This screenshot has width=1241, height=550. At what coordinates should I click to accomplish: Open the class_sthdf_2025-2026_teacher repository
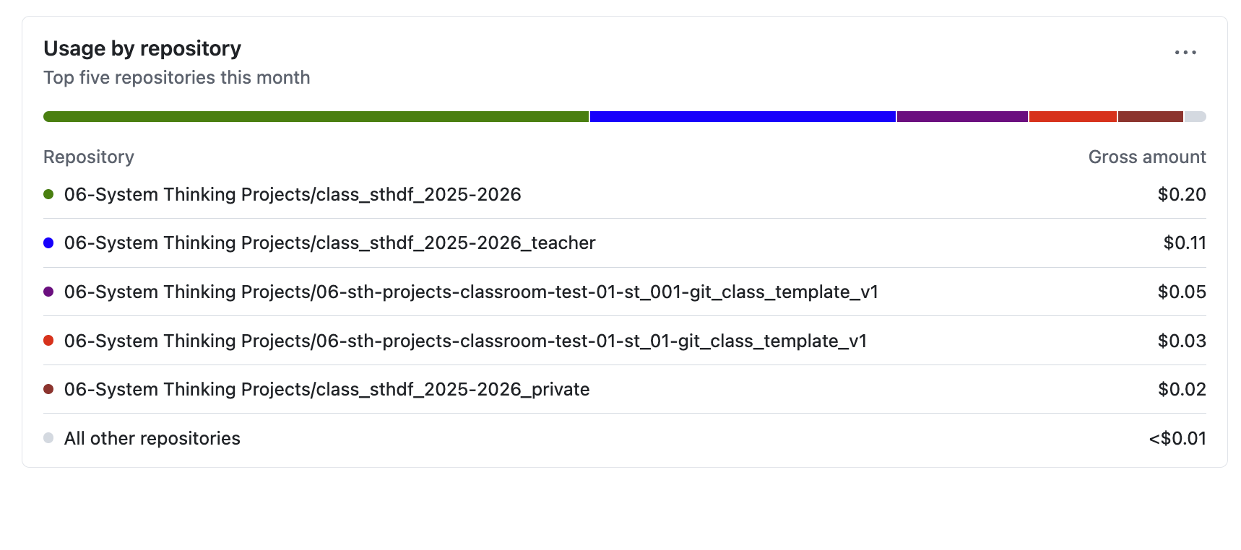pos(329,243)
